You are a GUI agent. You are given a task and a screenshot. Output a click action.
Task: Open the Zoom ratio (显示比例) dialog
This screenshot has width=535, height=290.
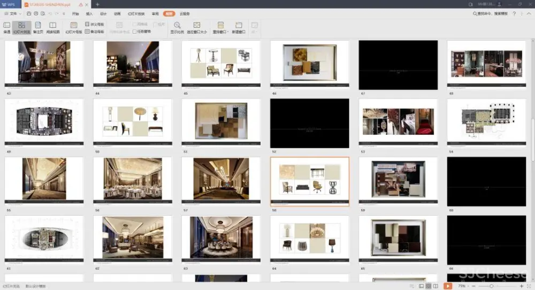(x=177, y=27)
